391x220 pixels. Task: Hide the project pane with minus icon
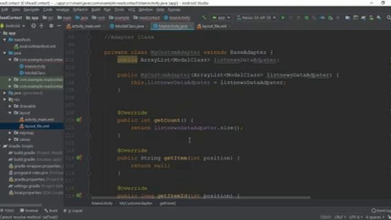pyautogui.click(x=59, y=26)
